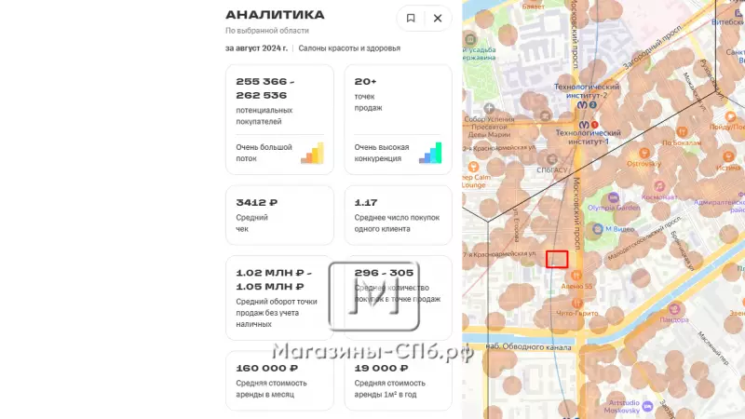Open the Ostrovsky restaurant marker
Image resolution: width=745 pixels, height=419 pixels.
click(x=644, y=153)
